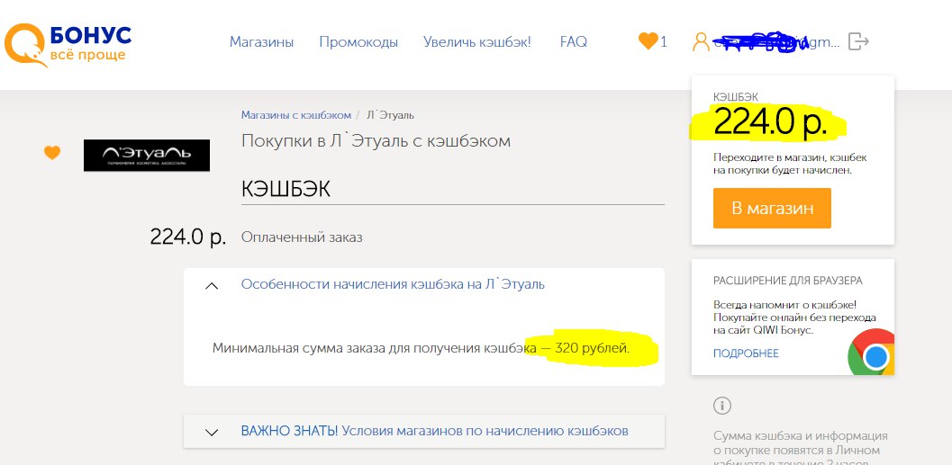Click the favorites count number 1

664,42
